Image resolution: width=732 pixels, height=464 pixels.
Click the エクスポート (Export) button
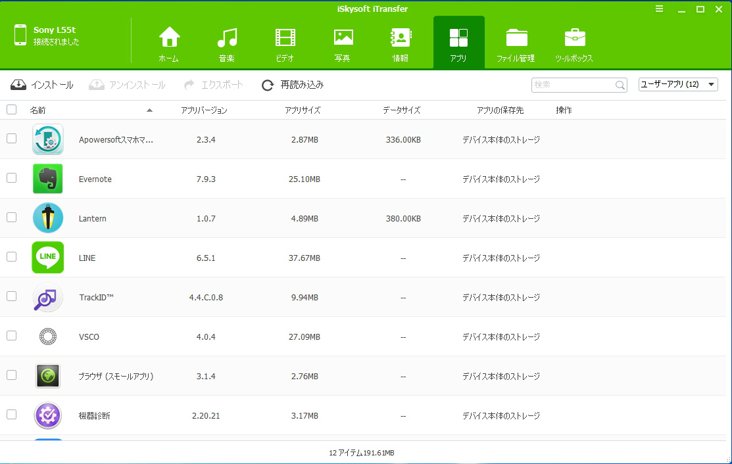(x=214, y=85)
